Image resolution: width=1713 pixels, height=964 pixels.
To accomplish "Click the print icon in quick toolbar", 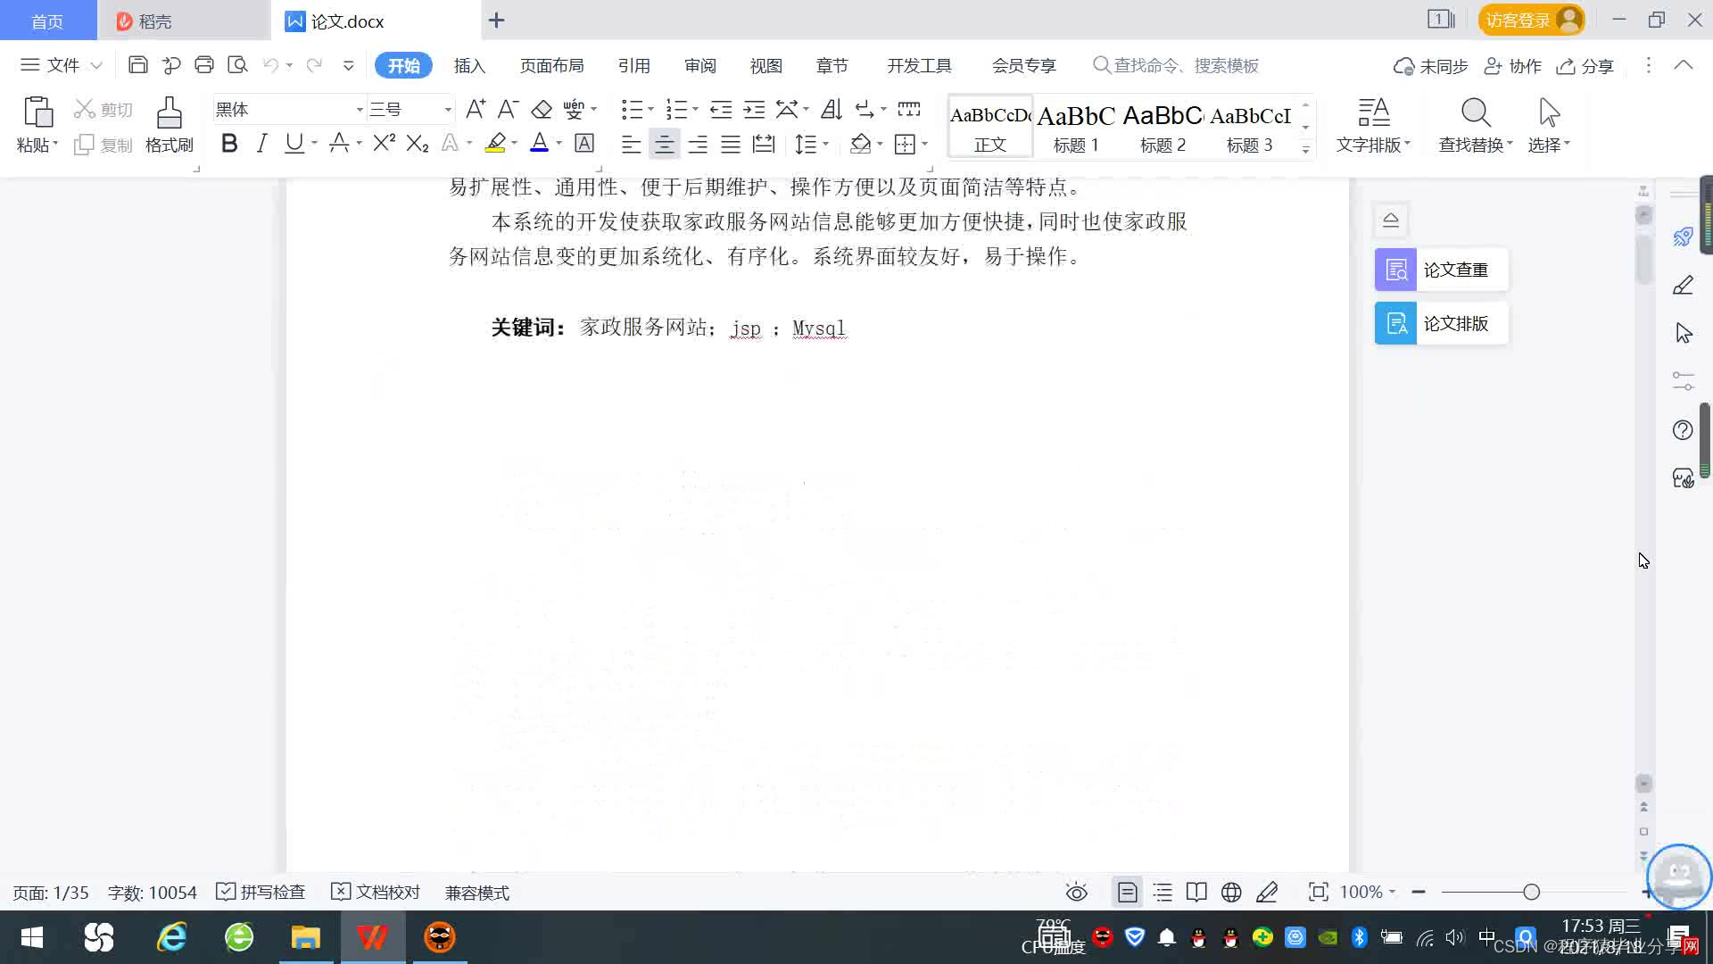I will (204, 65).
